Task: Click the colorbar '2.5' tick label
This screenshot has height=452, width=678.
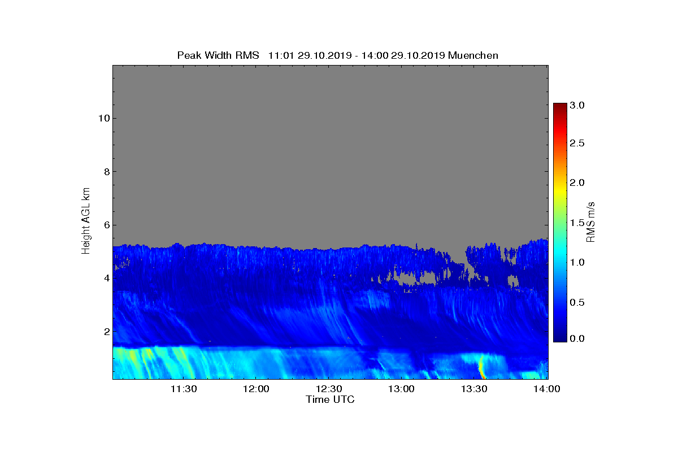Action: pyautogui.click(x=577, y=144)
